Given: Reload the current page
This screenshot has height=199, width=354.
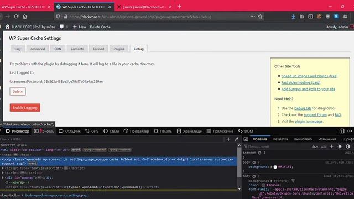Looking at the screenshot, I should click(16, 17).
